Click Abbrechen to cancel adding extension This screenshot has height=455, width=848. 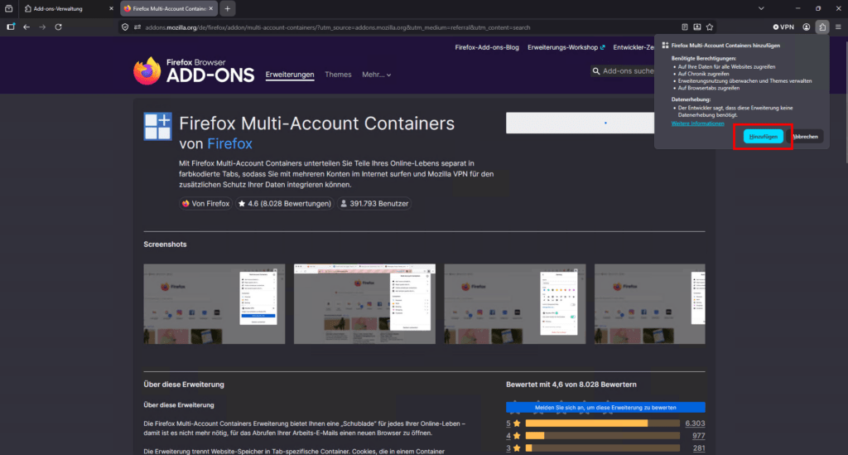click(x=805, y=137)
